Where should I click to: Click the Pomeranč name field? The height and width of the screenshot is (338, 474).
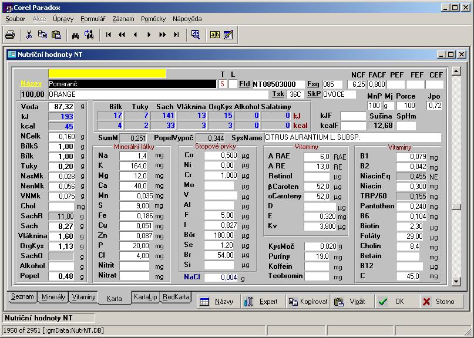(132, 84)
